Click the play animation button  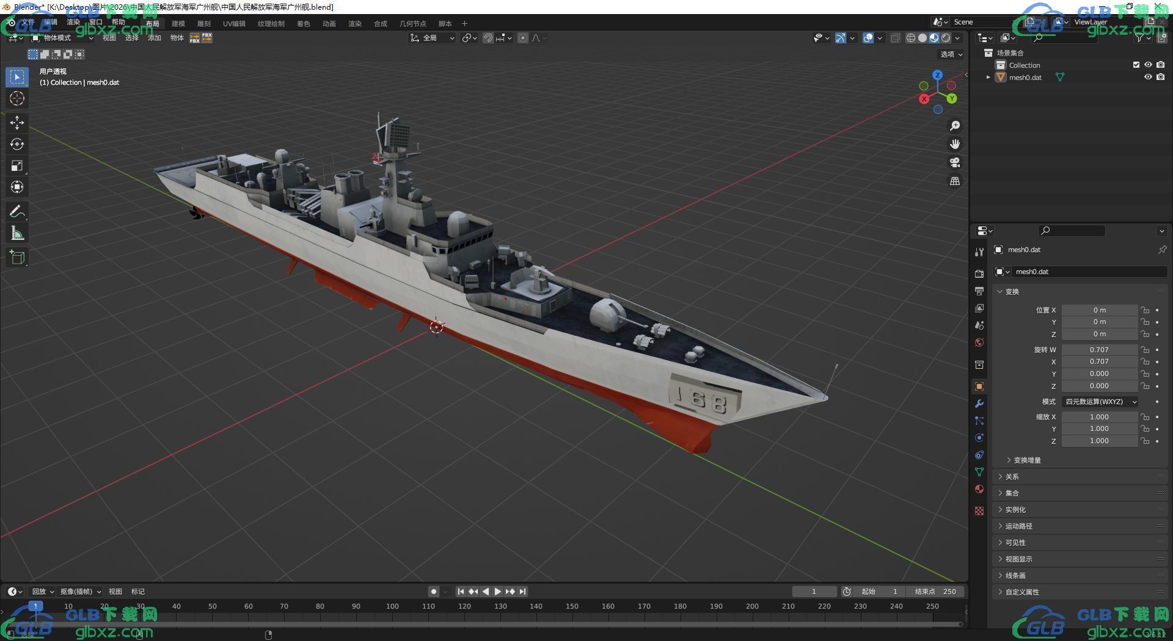[498, 592]
